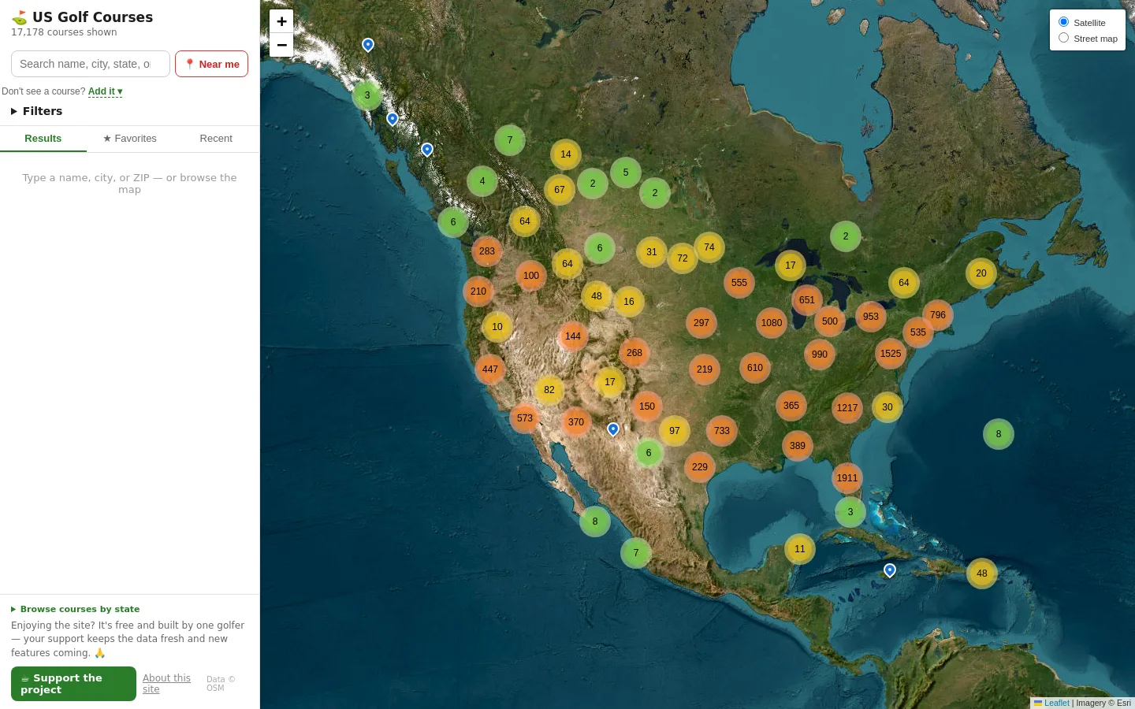Click the northernmost blue pin marker in Alaska

click(x=368, y=45)
